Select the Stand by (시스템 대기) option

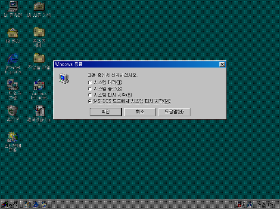pyautogui.click(x=106, y=82)
